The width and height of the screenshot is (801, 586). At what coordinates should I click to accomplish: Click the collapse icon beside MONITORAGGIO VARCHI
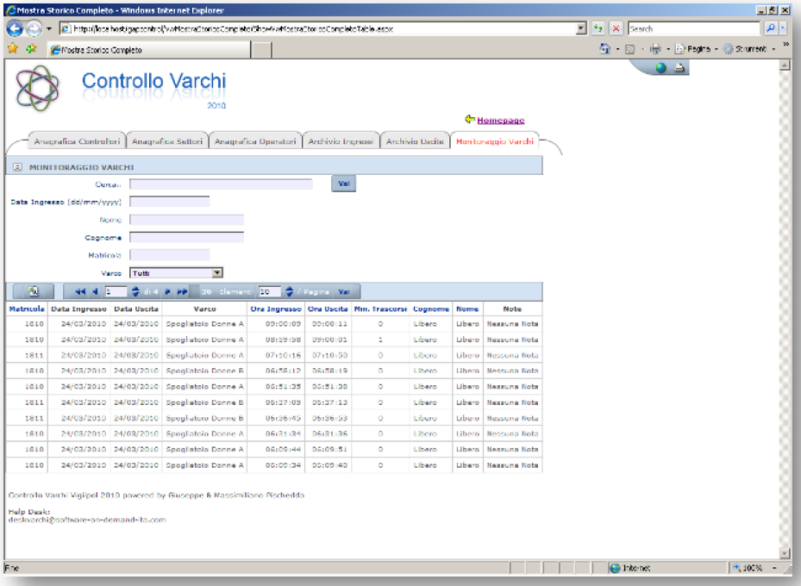(x=17, y=167)
